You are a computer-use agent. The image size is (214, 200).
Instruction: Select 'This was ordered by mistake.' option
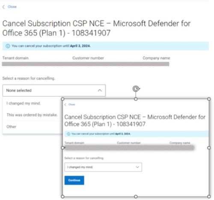[x=32, y=115]
